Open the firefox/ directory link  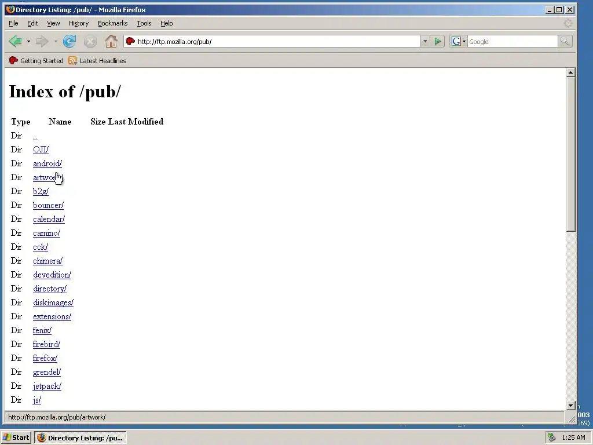click(45, 358)
